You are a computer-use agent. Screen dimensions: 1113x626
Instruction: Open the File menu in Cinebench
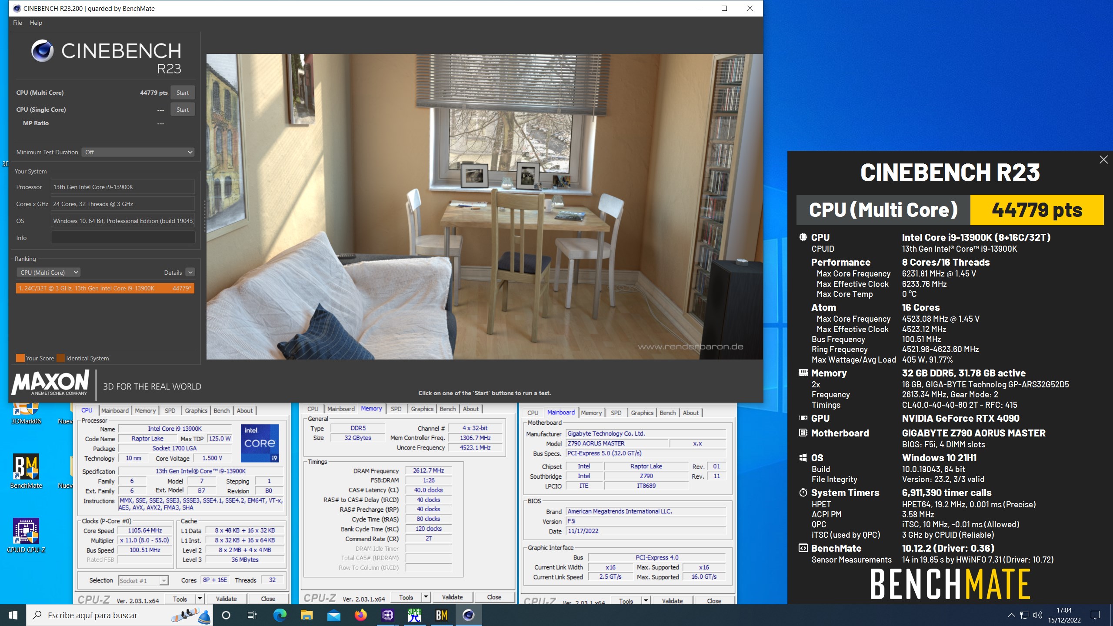point(17,23)
